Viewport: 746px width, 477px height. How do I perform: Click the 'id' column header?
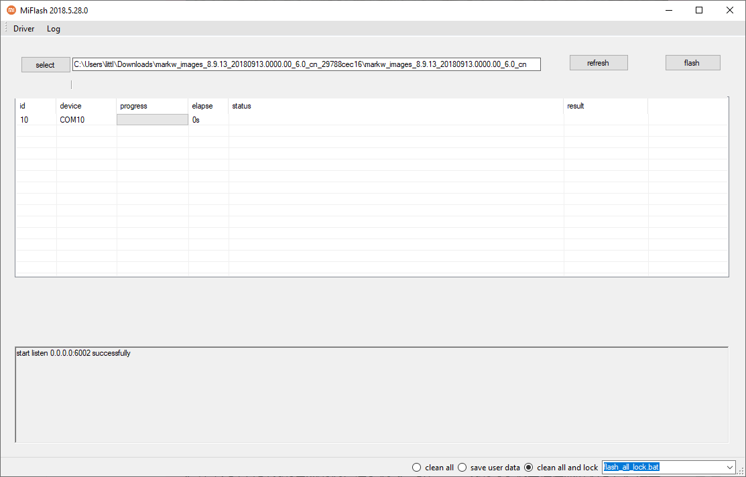tap(36, 106)
